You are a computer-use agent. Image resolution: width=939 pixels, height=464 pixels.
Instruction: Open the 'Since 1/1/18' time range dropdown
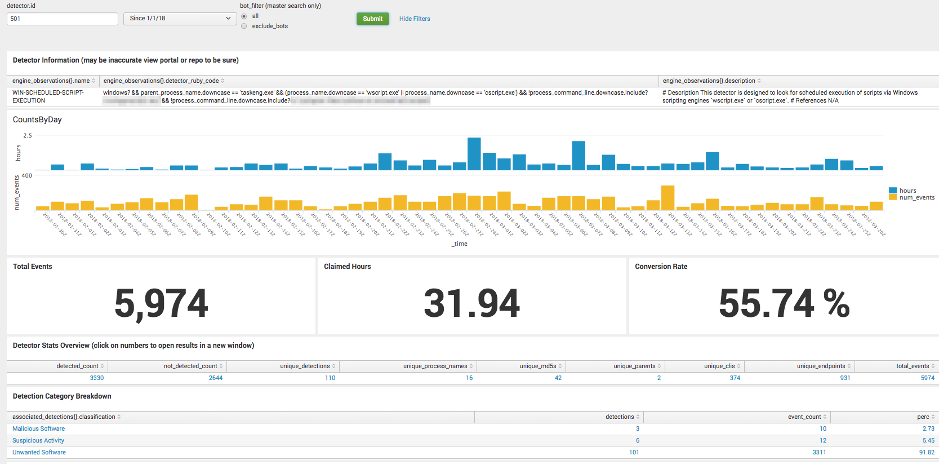pos(180,19)
